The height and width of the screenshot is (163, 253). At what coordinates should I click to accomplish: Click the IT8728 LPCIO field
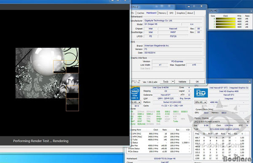[173, 36]
